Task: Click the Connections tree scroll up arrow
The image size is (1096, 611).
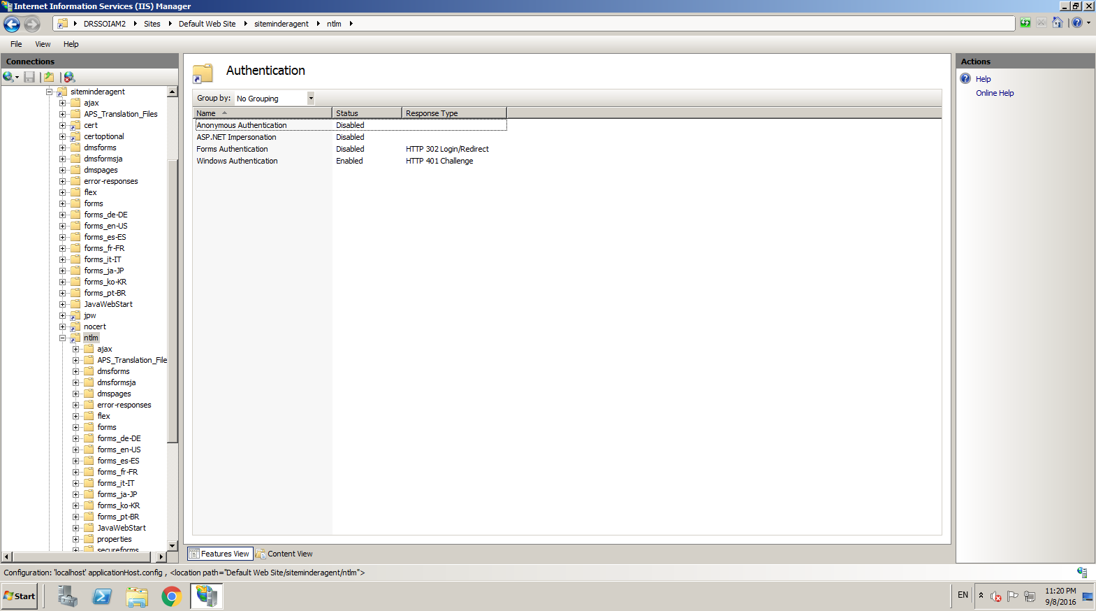Action: (x=173, y=92)
